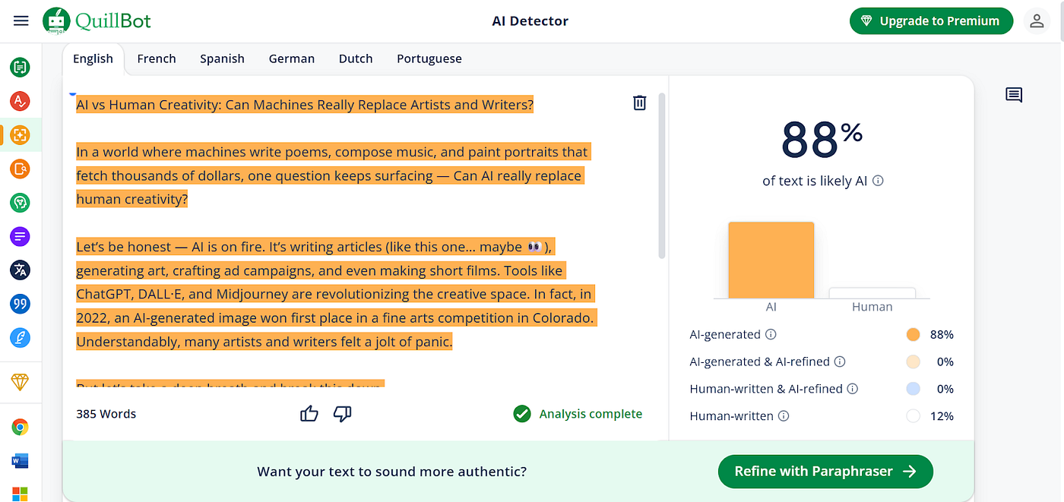
Task: Click the paragraph starting 'Let's be honest'
Action: pyautogui.click(x=336, y=295)
